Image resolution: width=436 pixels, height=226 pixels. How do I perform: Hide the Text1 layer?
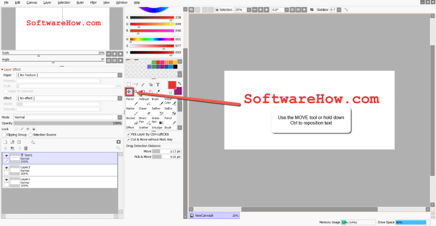tap(7, 155)
